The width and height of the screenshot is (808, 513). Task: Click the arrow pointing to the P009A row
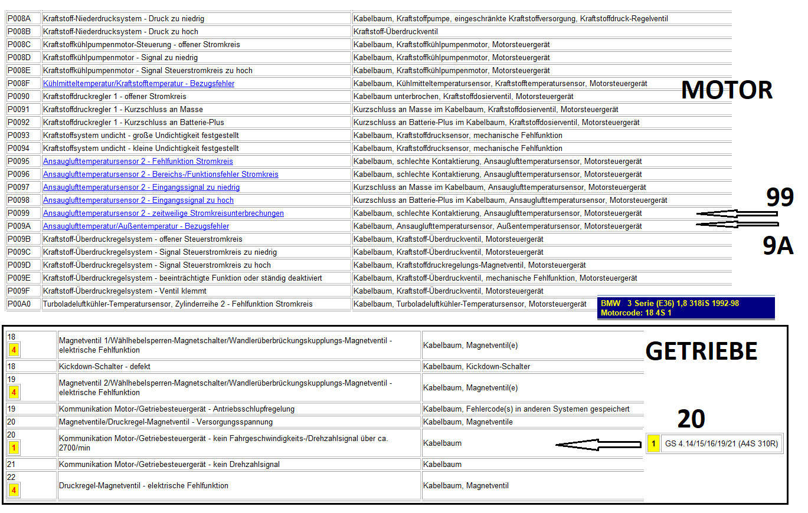pyautogui.click(x=737, y=224)
